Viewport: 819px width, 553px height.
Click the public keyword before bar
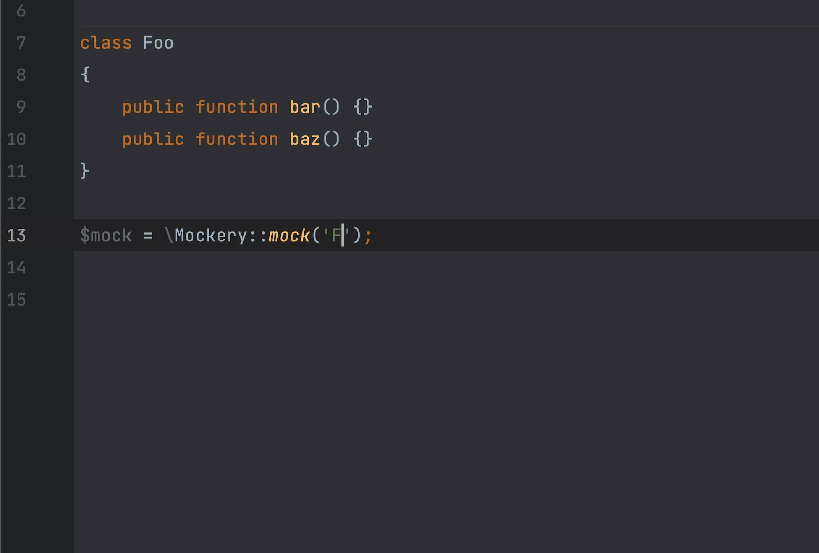point(153,107)
